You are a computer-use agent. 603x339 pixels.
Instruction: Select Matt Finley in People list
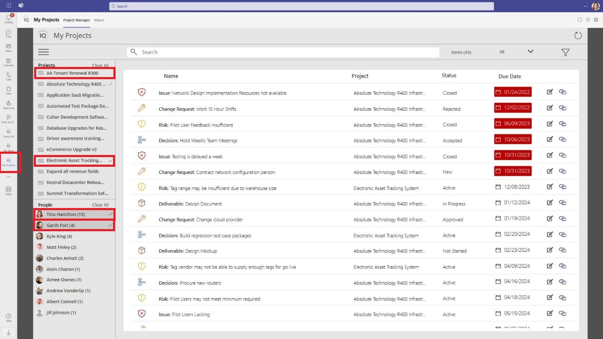pos(75,247)
